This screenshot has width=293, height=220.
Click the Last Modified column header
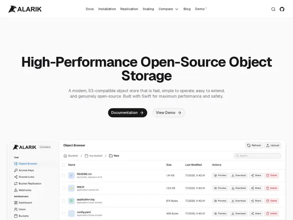(193, 165)
